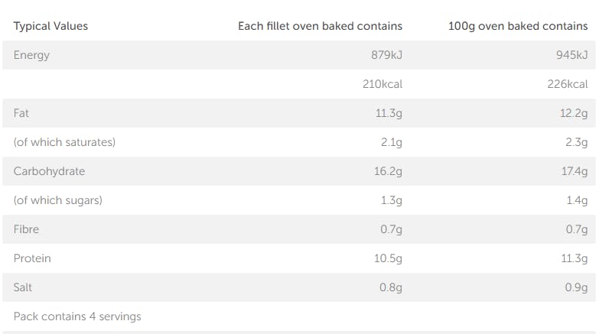Screen dimensions: 599x334
Task: Select the 16.2g carbohydrate value
Action: [x=388, y=171]
